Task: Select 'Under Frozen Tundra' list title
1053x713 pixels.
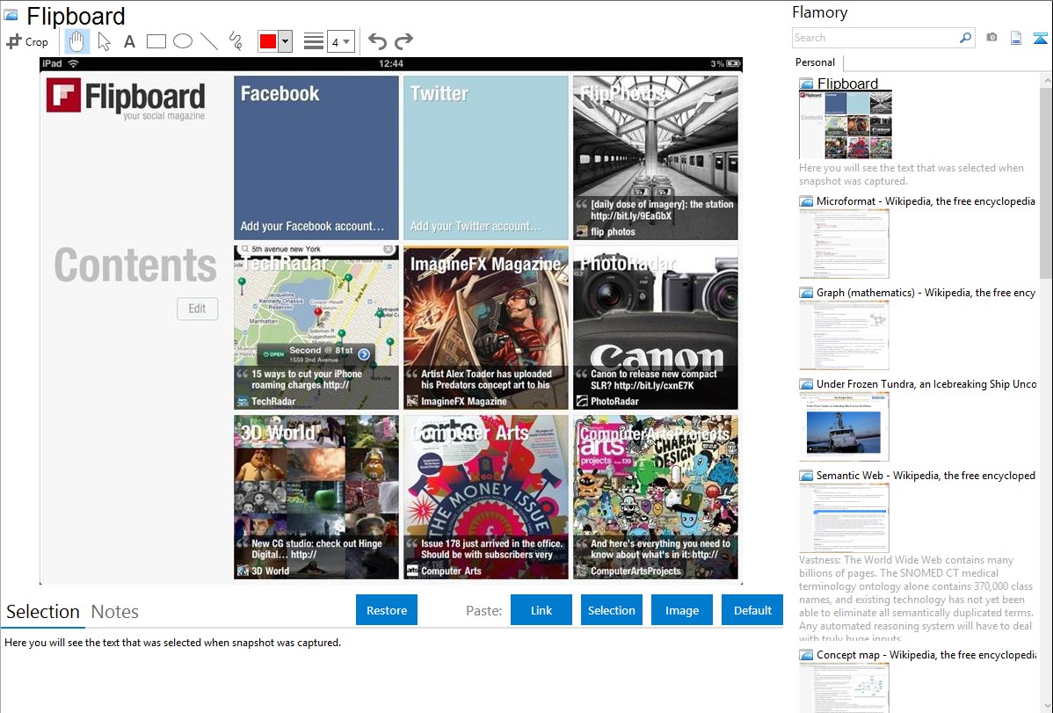Action: click(x=926, y=383)
